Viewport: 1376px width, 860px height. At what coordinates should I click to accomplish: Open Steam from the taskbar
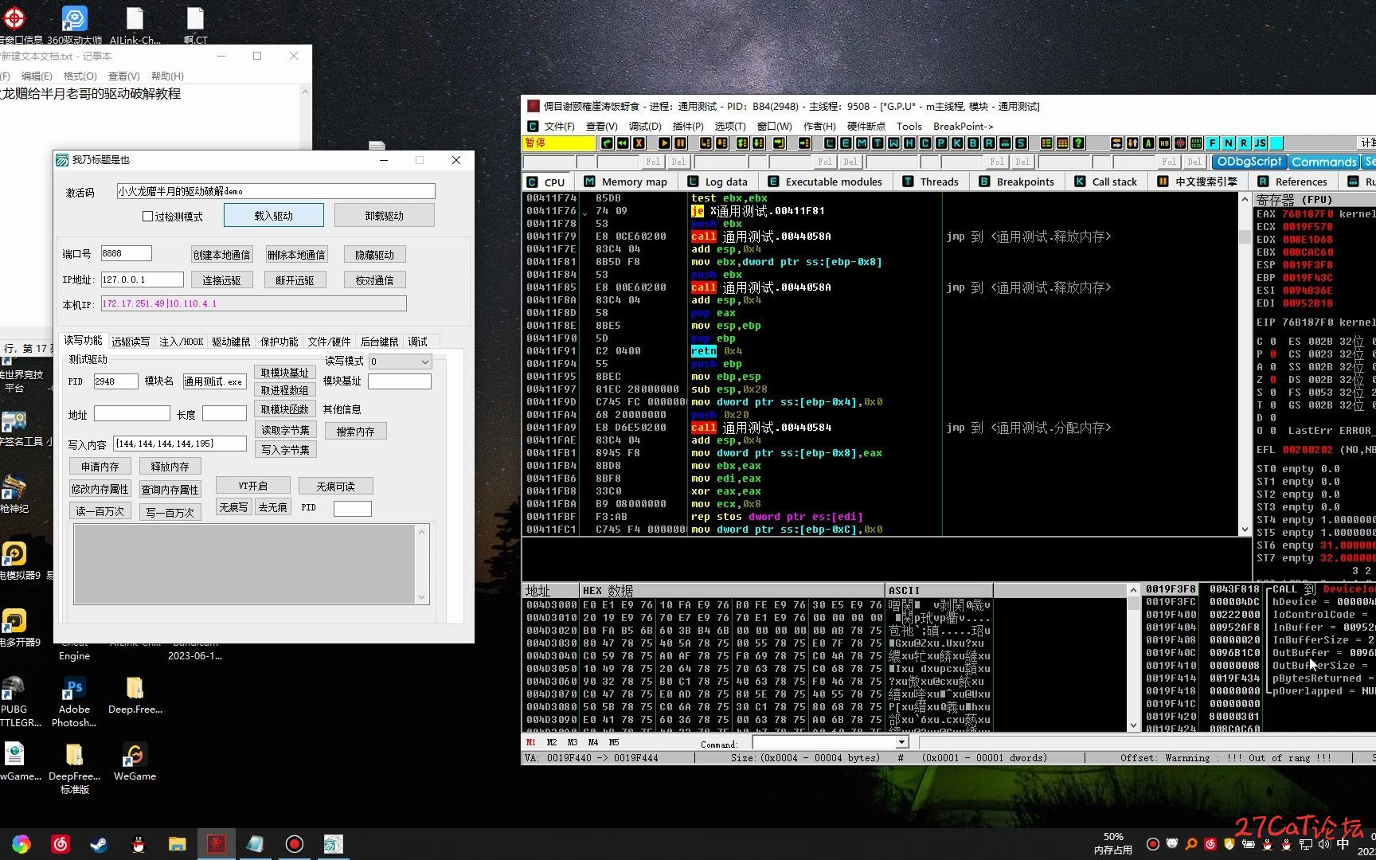coord(99,844)
